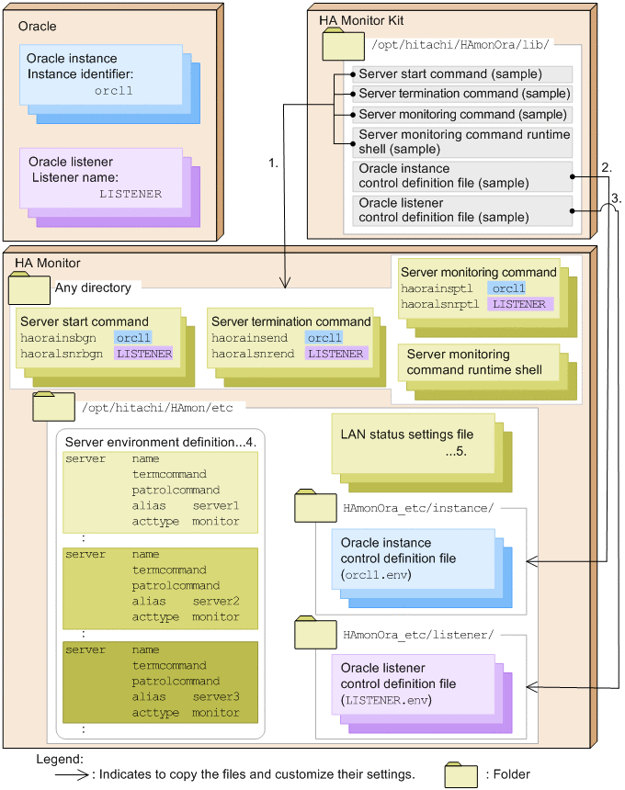Viewport: 625px width, 790px height.
Task: Click the haorainsptl command name
Action: [437, 288]
